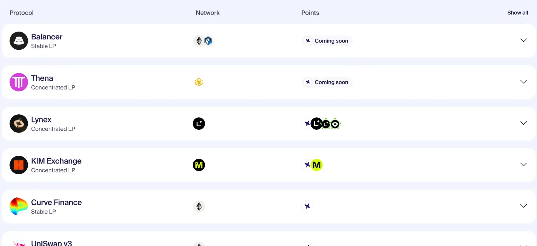Click the Arbitrum network icon for Balancer
This screenshot has width=537, height=246.
click(x=208, y=41)
